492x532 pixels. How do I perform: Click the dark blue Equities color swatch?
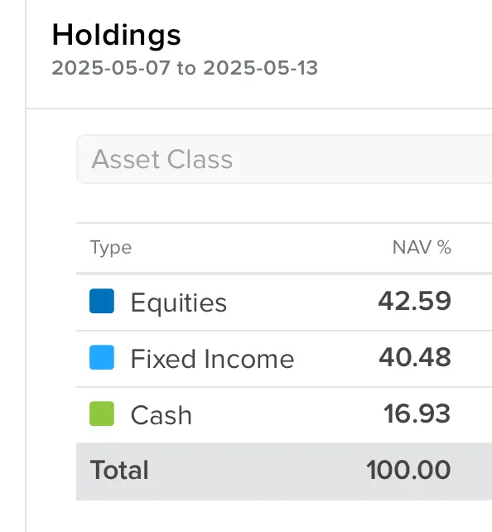tap(102, 301)
